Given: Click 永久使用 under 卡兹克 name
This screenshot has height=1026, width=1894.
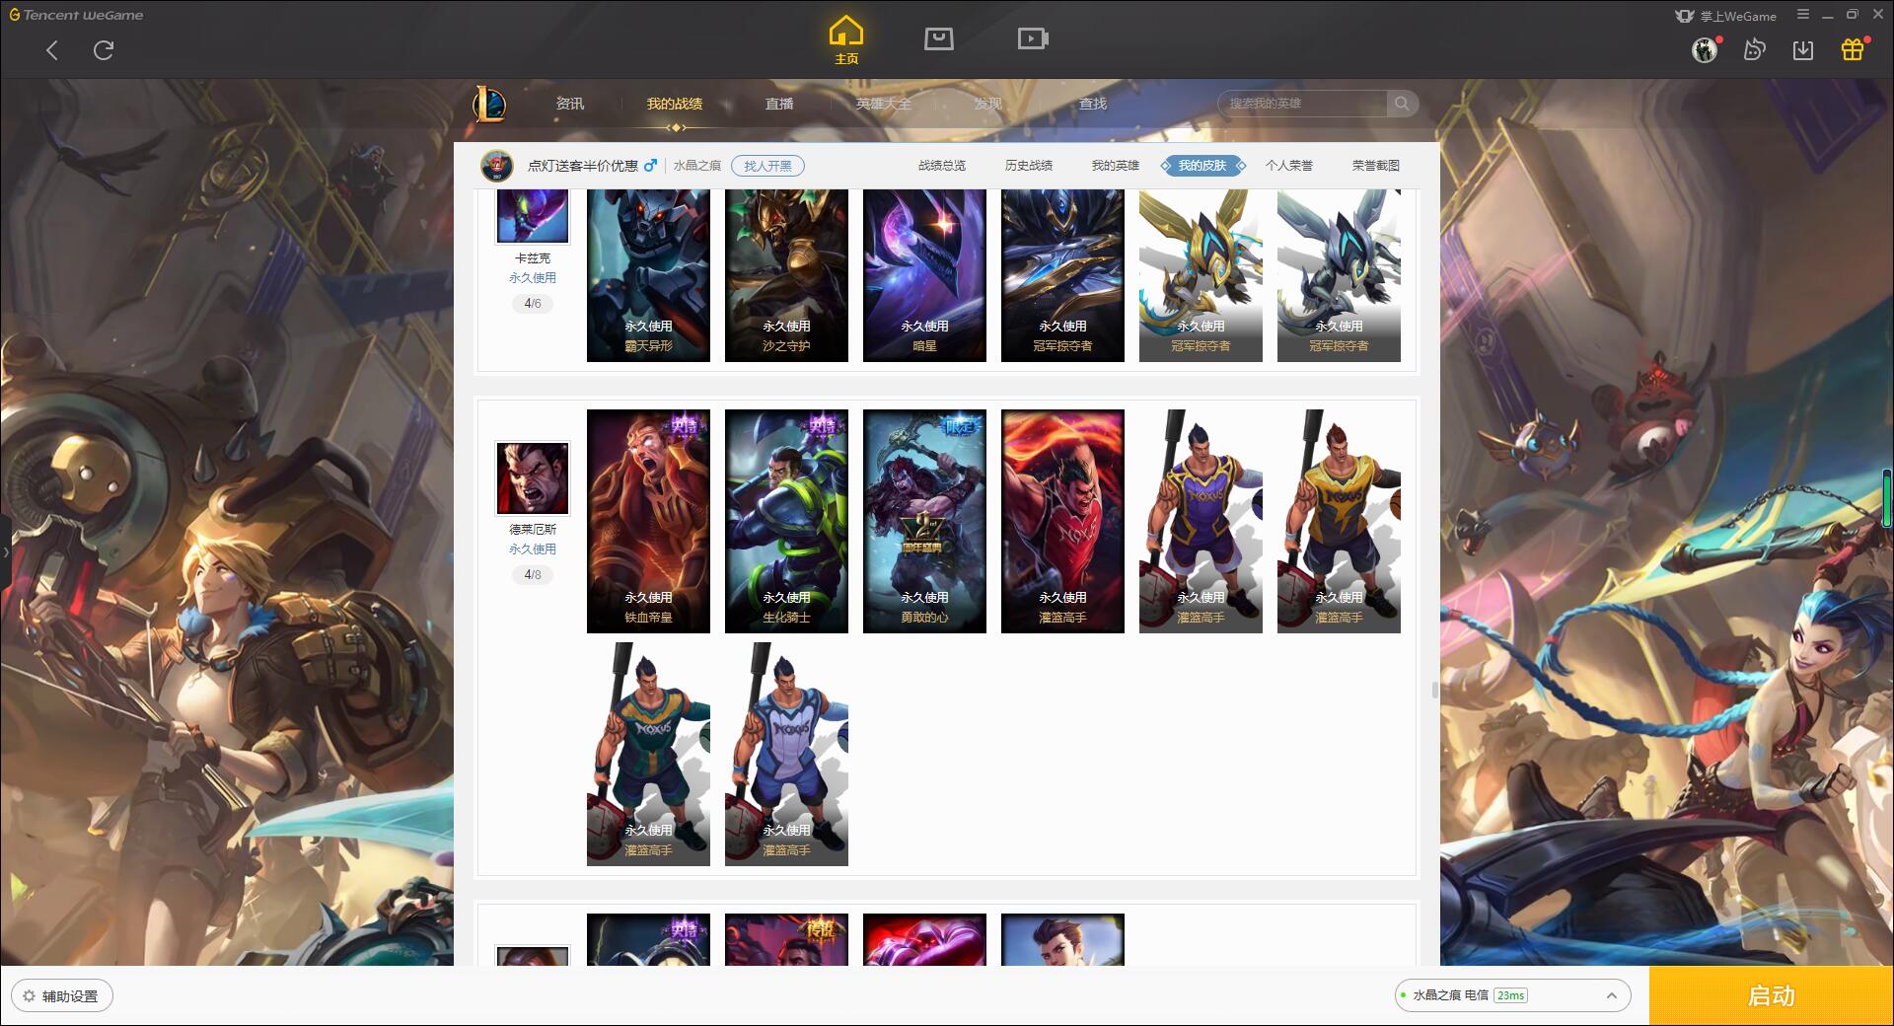Looking at the screenshot, I should pos(533,278).
